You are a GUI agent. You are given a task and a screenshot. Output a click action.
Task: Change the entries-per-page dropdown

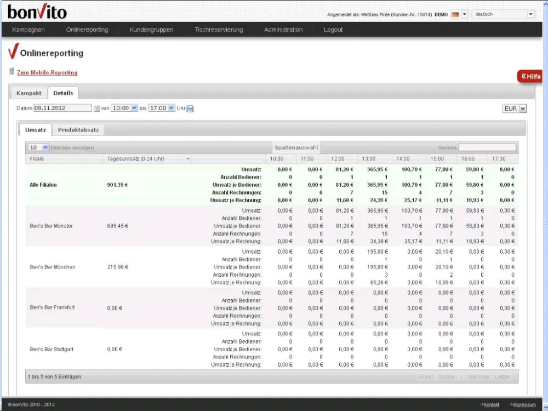39,147
